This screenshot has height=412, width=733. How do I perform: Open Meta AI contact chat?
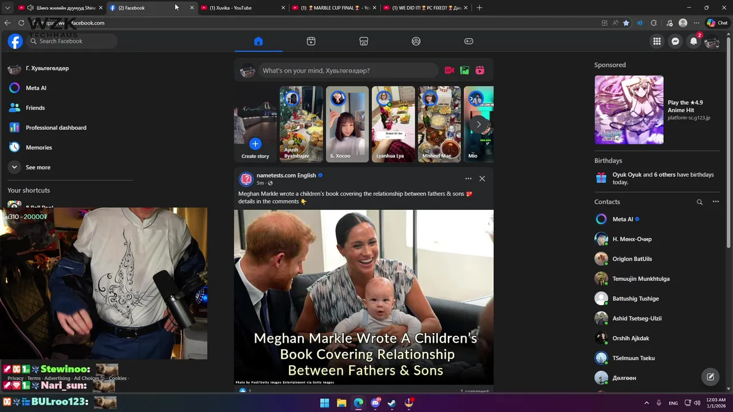(656, 219)
